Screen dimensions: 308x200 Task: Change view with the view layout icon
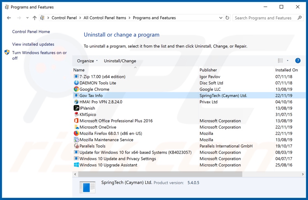(x=280, y=60)
